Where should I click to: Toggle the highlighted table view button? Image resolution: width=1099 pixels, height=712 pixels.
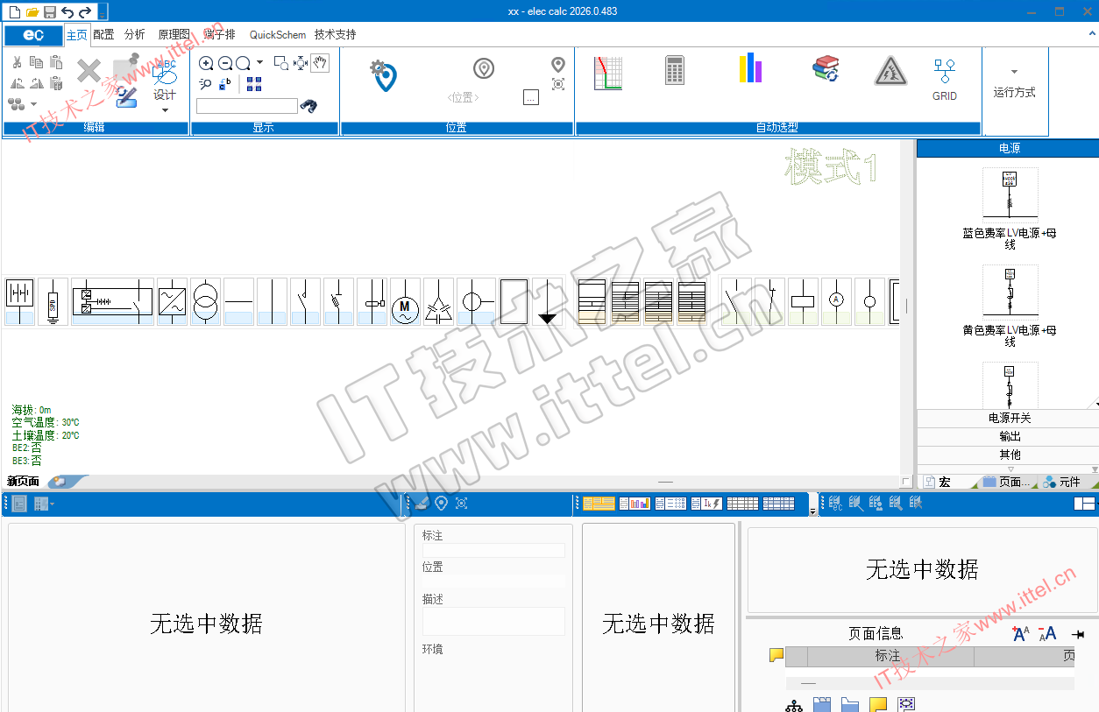(599, 504)
